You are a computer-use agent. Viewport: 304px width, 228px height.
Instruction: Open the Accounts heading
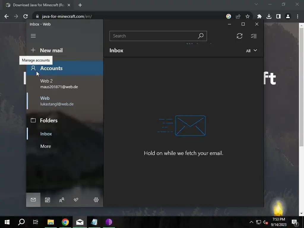(65, 68)
